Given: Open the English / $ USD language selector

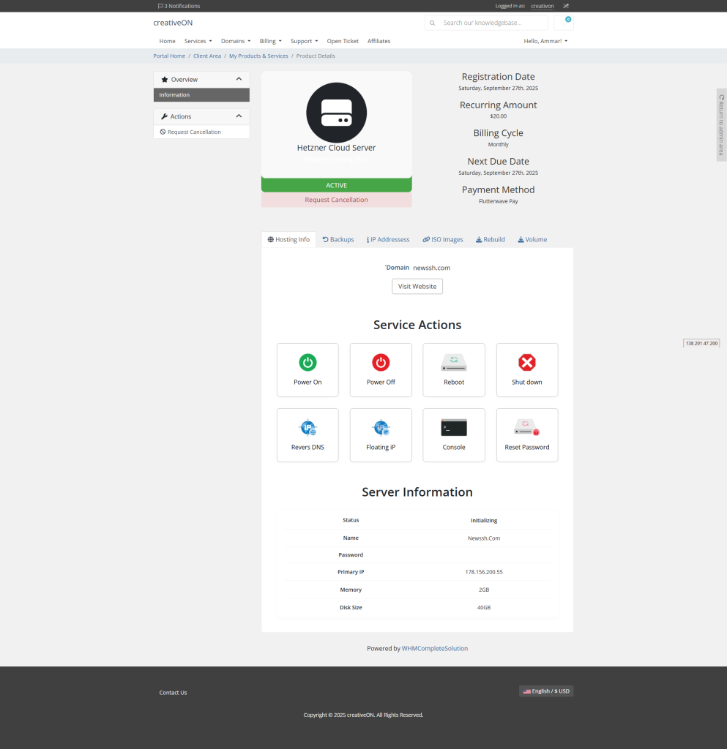Looking at the screenshot, I should pyautogui.click(x=546, y=691).
